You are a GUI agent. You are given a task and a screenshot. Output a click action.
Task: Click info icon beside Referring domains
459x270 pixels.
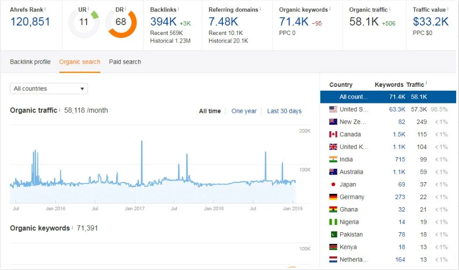tap(260, 9)
